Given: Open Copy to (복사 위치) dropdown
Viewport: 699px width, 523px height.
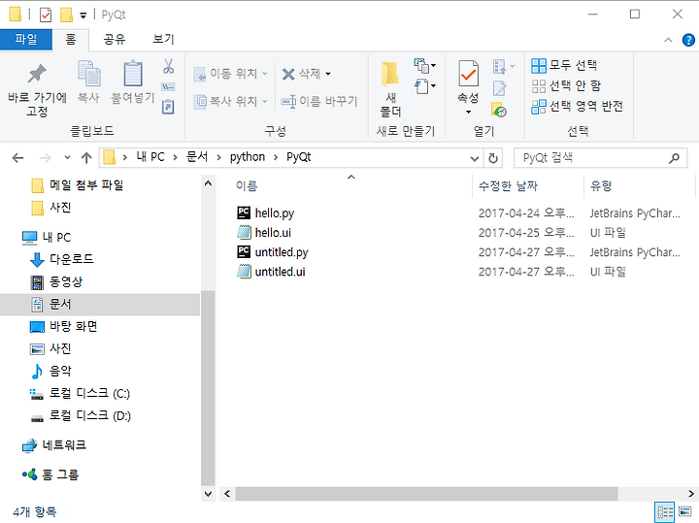Looking at the screenshot, I should (230, 102).
